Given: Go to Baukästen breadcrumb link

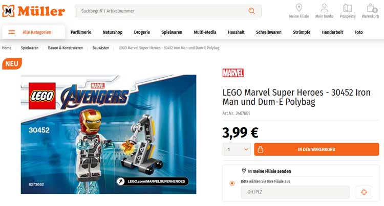Looking at the screenshot, I should click(101, 48).
